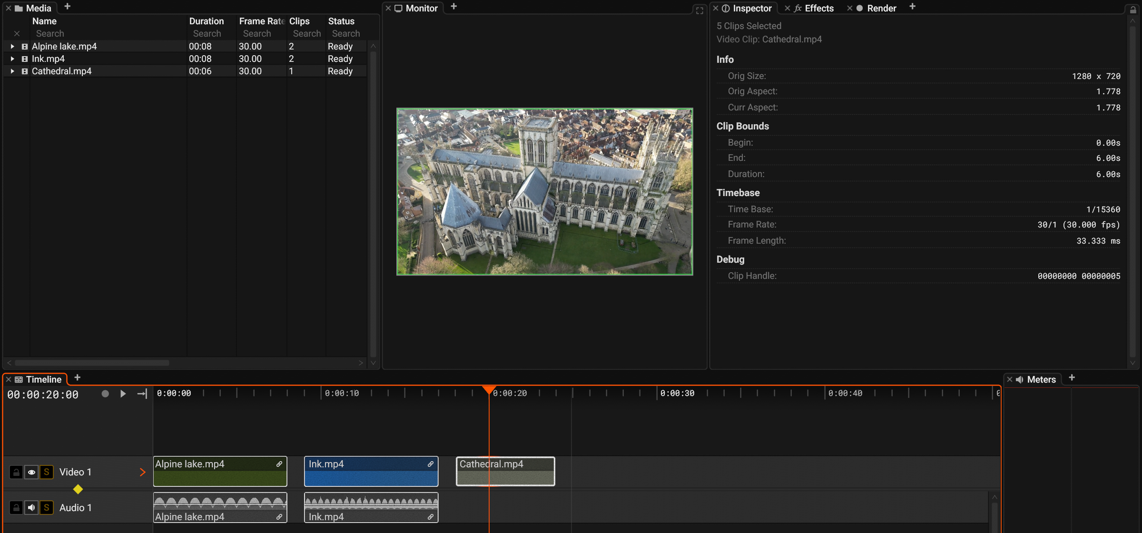Solo the Audio 1 track

[46, 508]
